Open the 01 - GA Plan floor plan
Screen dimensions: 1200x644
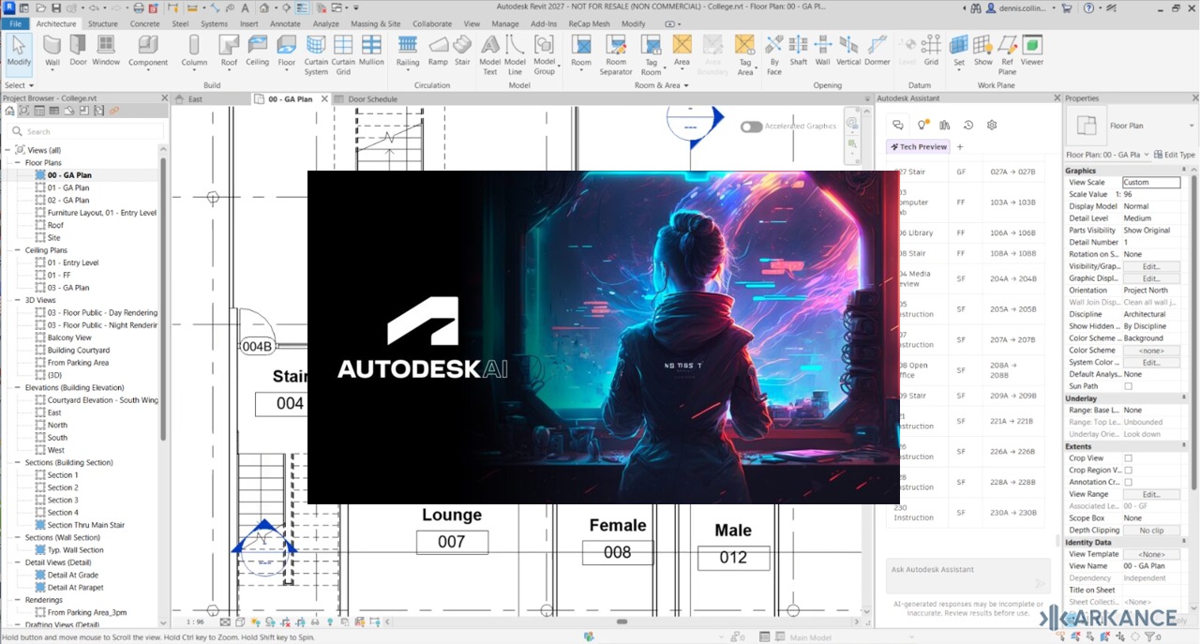(68, 187)
